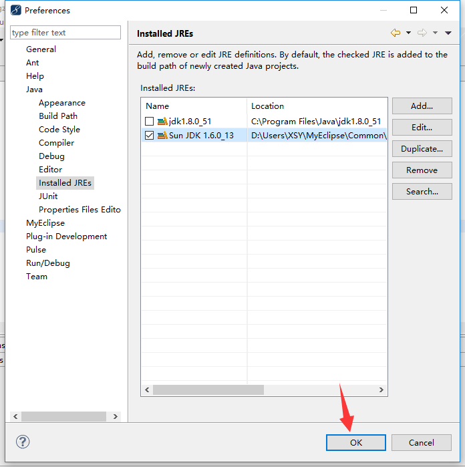The width and height of the screenshot is (465, 467).
Task: Select the jdk1.8.0_51 name cell
Action: point(190,122)
